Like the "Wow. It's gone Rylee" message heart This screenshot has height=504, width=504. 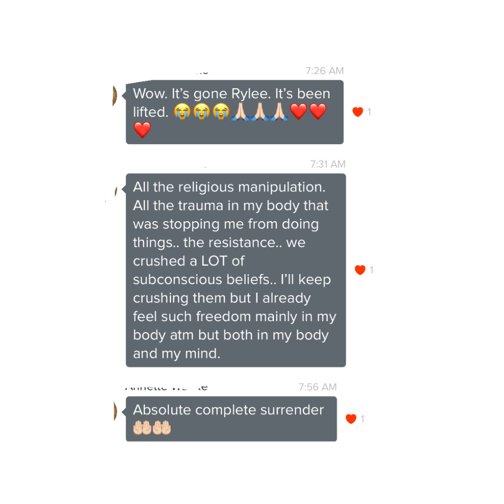click(x=357, y=112)
